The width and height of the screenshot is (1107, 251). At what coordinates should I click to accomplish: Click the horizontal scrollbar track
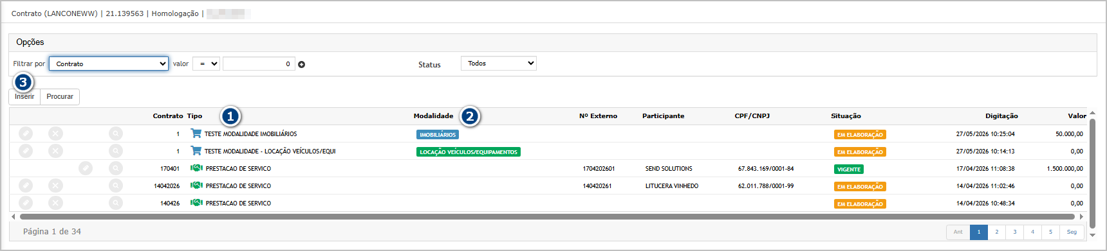click(x=547, y=217)
